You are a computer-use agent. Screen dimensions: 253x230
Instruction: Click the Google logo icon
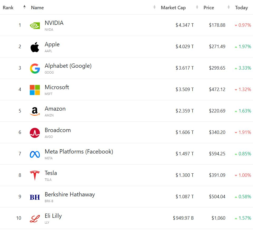tap(35, 68)
